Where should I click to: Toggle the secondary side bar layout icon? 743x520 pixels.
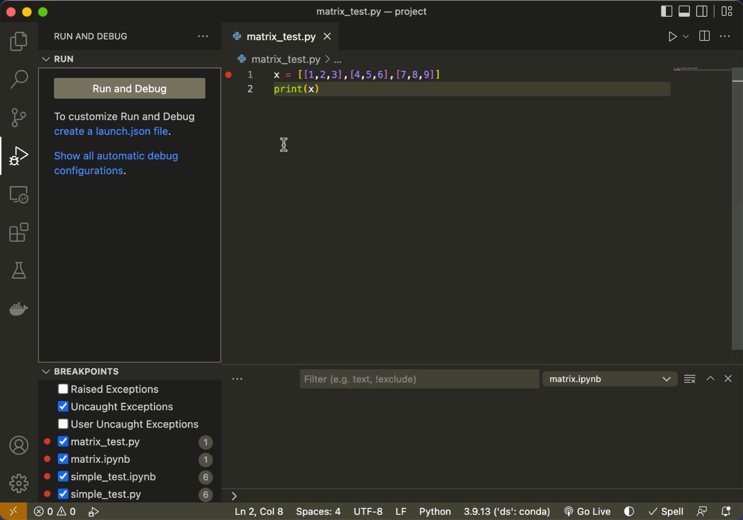pyautogui.click(x=702, y=11)
